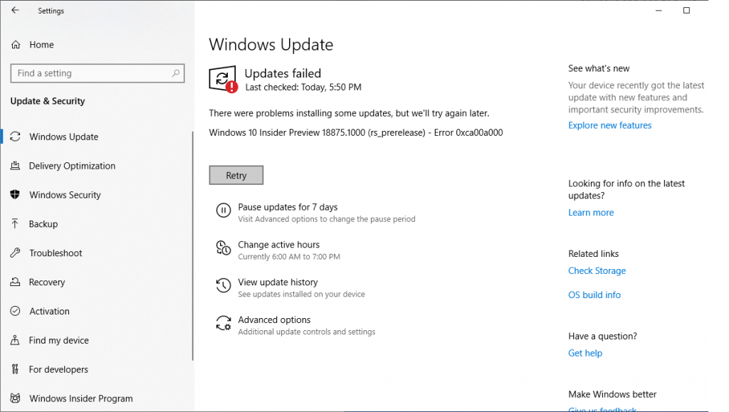
Task: Click the Change active hours clock icon
Action: tap(223, 248)
